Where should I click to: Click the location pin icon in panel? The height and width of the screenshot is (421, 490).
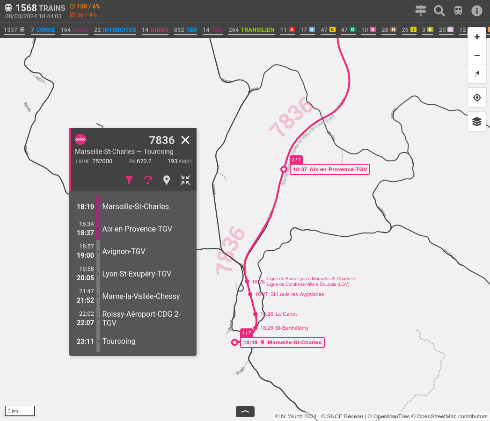[x=167, y=180]
